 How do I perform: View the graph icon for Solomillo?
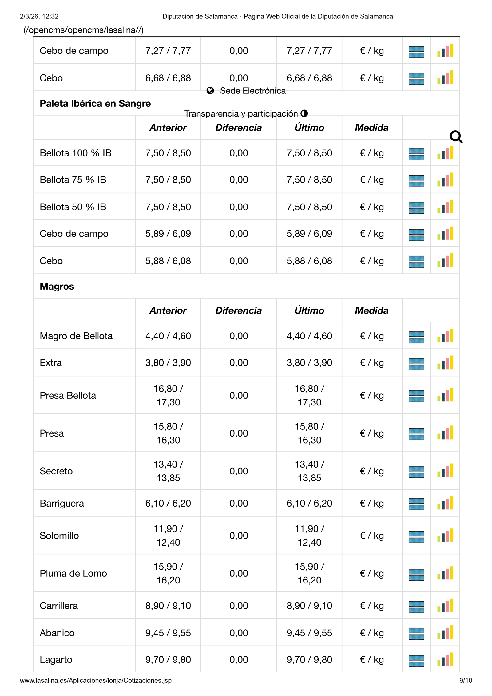(445, 536)
